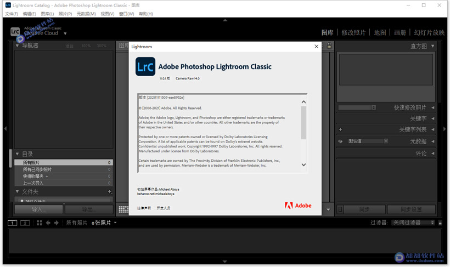The width and height of the screenshot is (450, 267).
Task: Toggle the eye icon in 元数据 panel
Action: 340,141
